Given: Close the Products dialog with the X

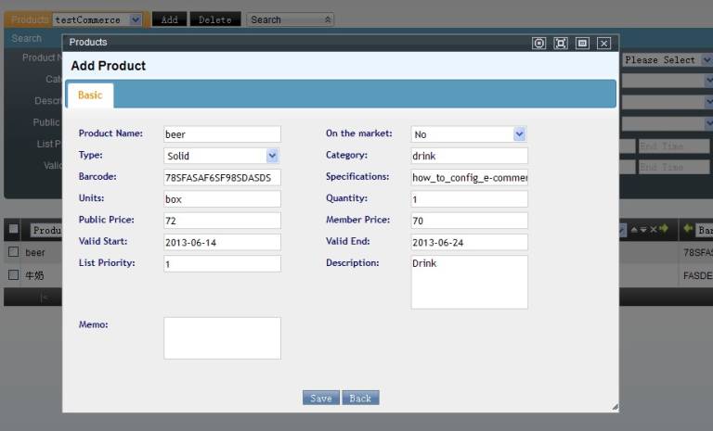Looking at the screenshot, I should (x=603, y=44).
